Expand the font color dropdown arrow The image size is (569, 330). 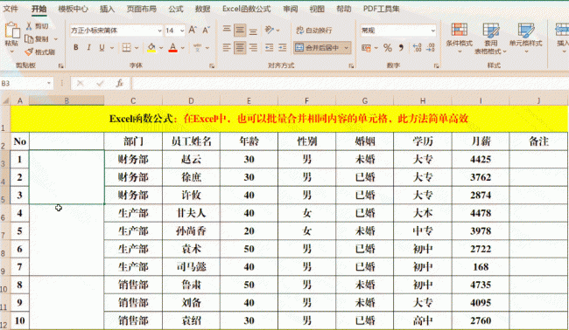[x=183, y=47]
